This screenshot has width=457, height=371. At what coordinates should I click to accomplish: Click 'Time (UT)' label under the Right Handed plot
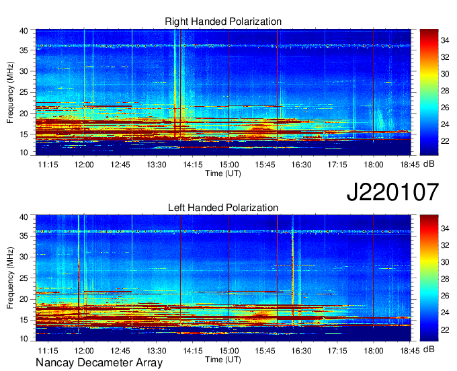tap(223, 173)
